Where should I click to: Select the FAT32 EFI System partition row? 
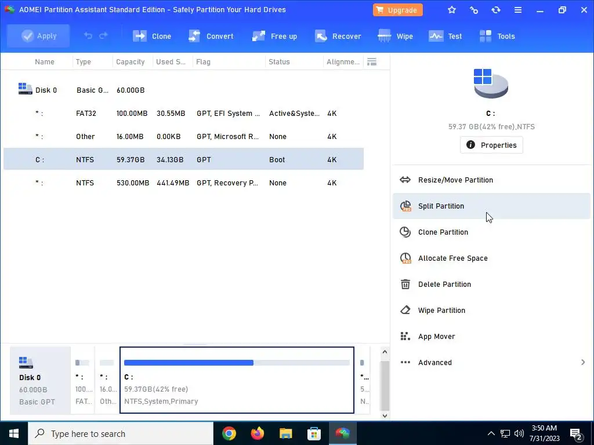pos(183,114)
